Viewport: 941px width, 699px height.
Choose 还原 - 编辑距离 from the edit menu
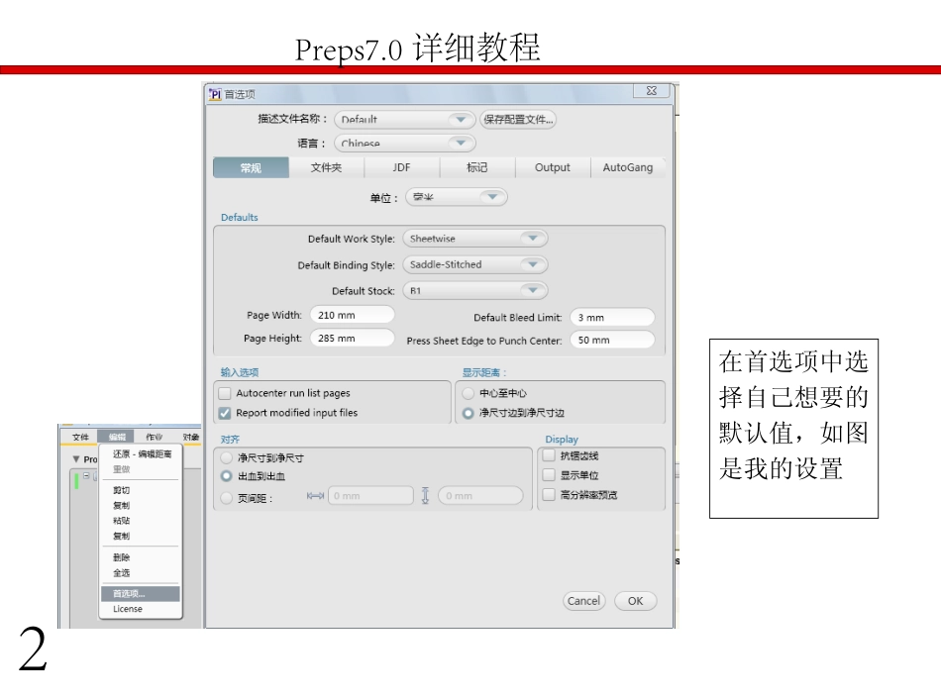point(142,454)
